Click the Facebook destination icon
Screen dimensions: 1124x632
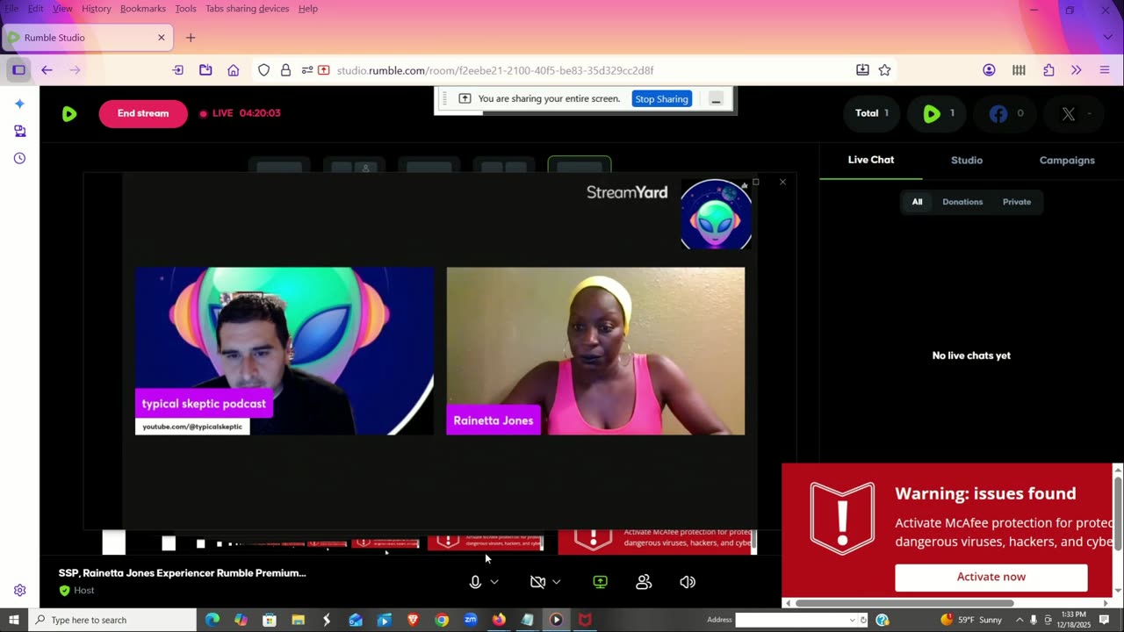(x=998, y=113)
